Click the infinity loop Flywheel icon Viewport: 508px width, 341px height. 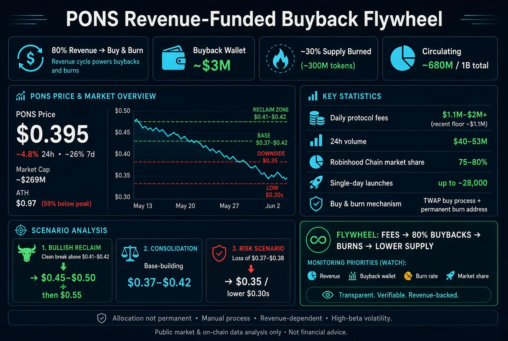point(318,240)
